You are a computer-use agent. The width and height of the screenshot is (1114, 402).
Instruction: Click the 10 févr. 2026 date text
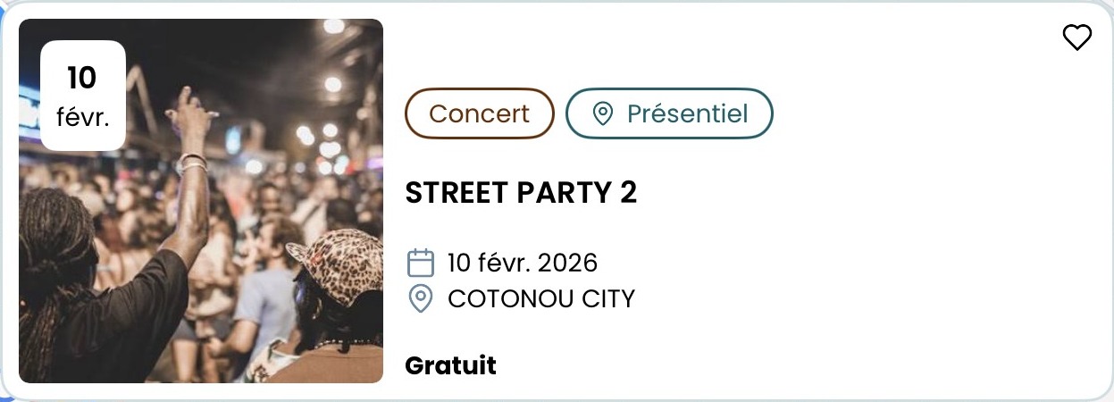(x=523, y=263)
